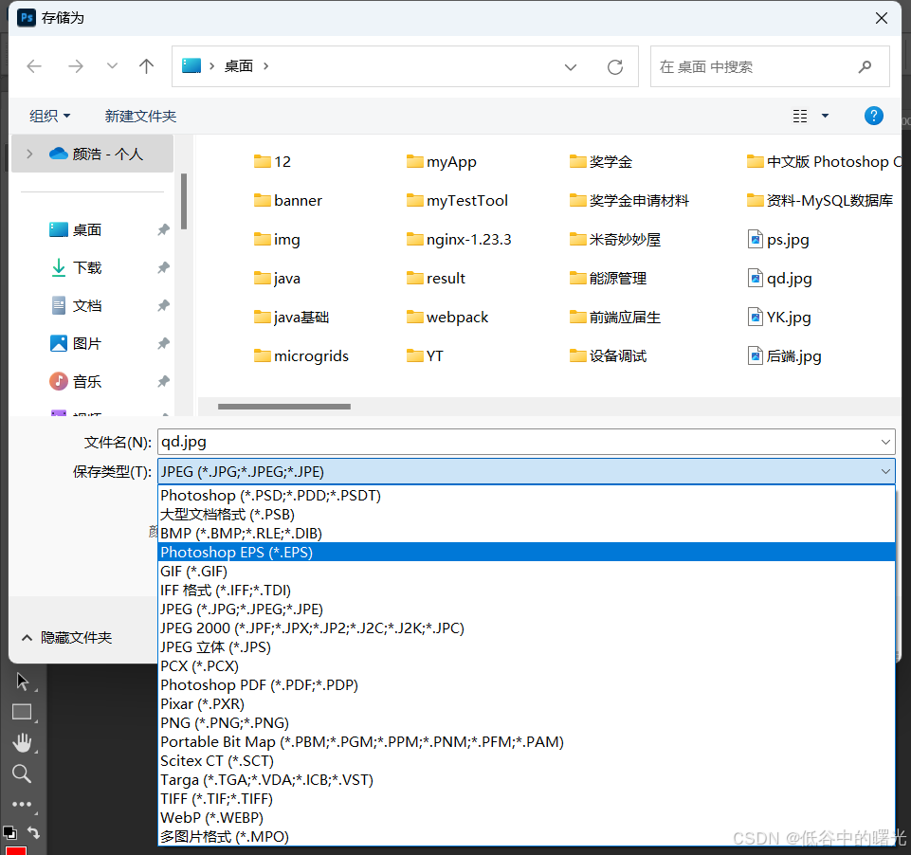911x855 pixels.
Task: Unpin 音乐 using its pin icon
Action: tap(163, 382)
